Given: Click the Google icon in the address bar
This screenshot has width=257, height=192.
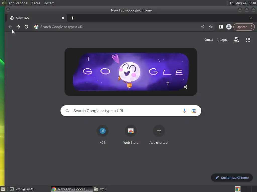Looking at the screenshot, I should [x=36, y=27].
